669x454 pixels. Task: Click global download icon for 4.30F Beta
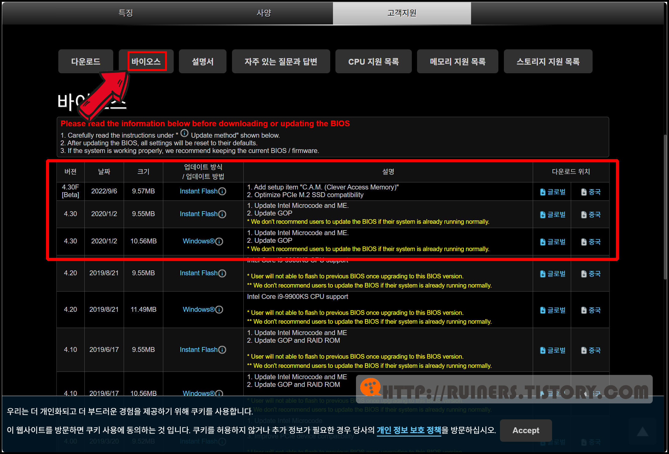(543, 192)
